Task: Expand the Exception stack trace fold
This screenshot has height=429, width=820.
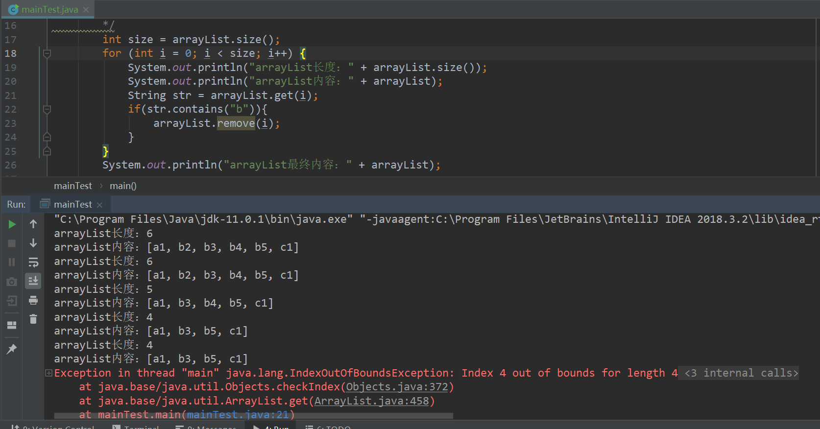Action: coord(48,373)
